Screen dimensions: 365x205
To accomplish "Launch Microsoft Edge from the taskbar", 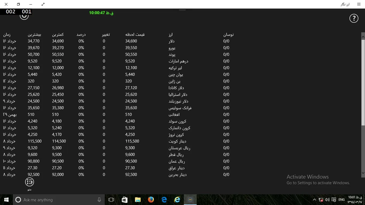I will pyautogui.click(x=164, y=200).
